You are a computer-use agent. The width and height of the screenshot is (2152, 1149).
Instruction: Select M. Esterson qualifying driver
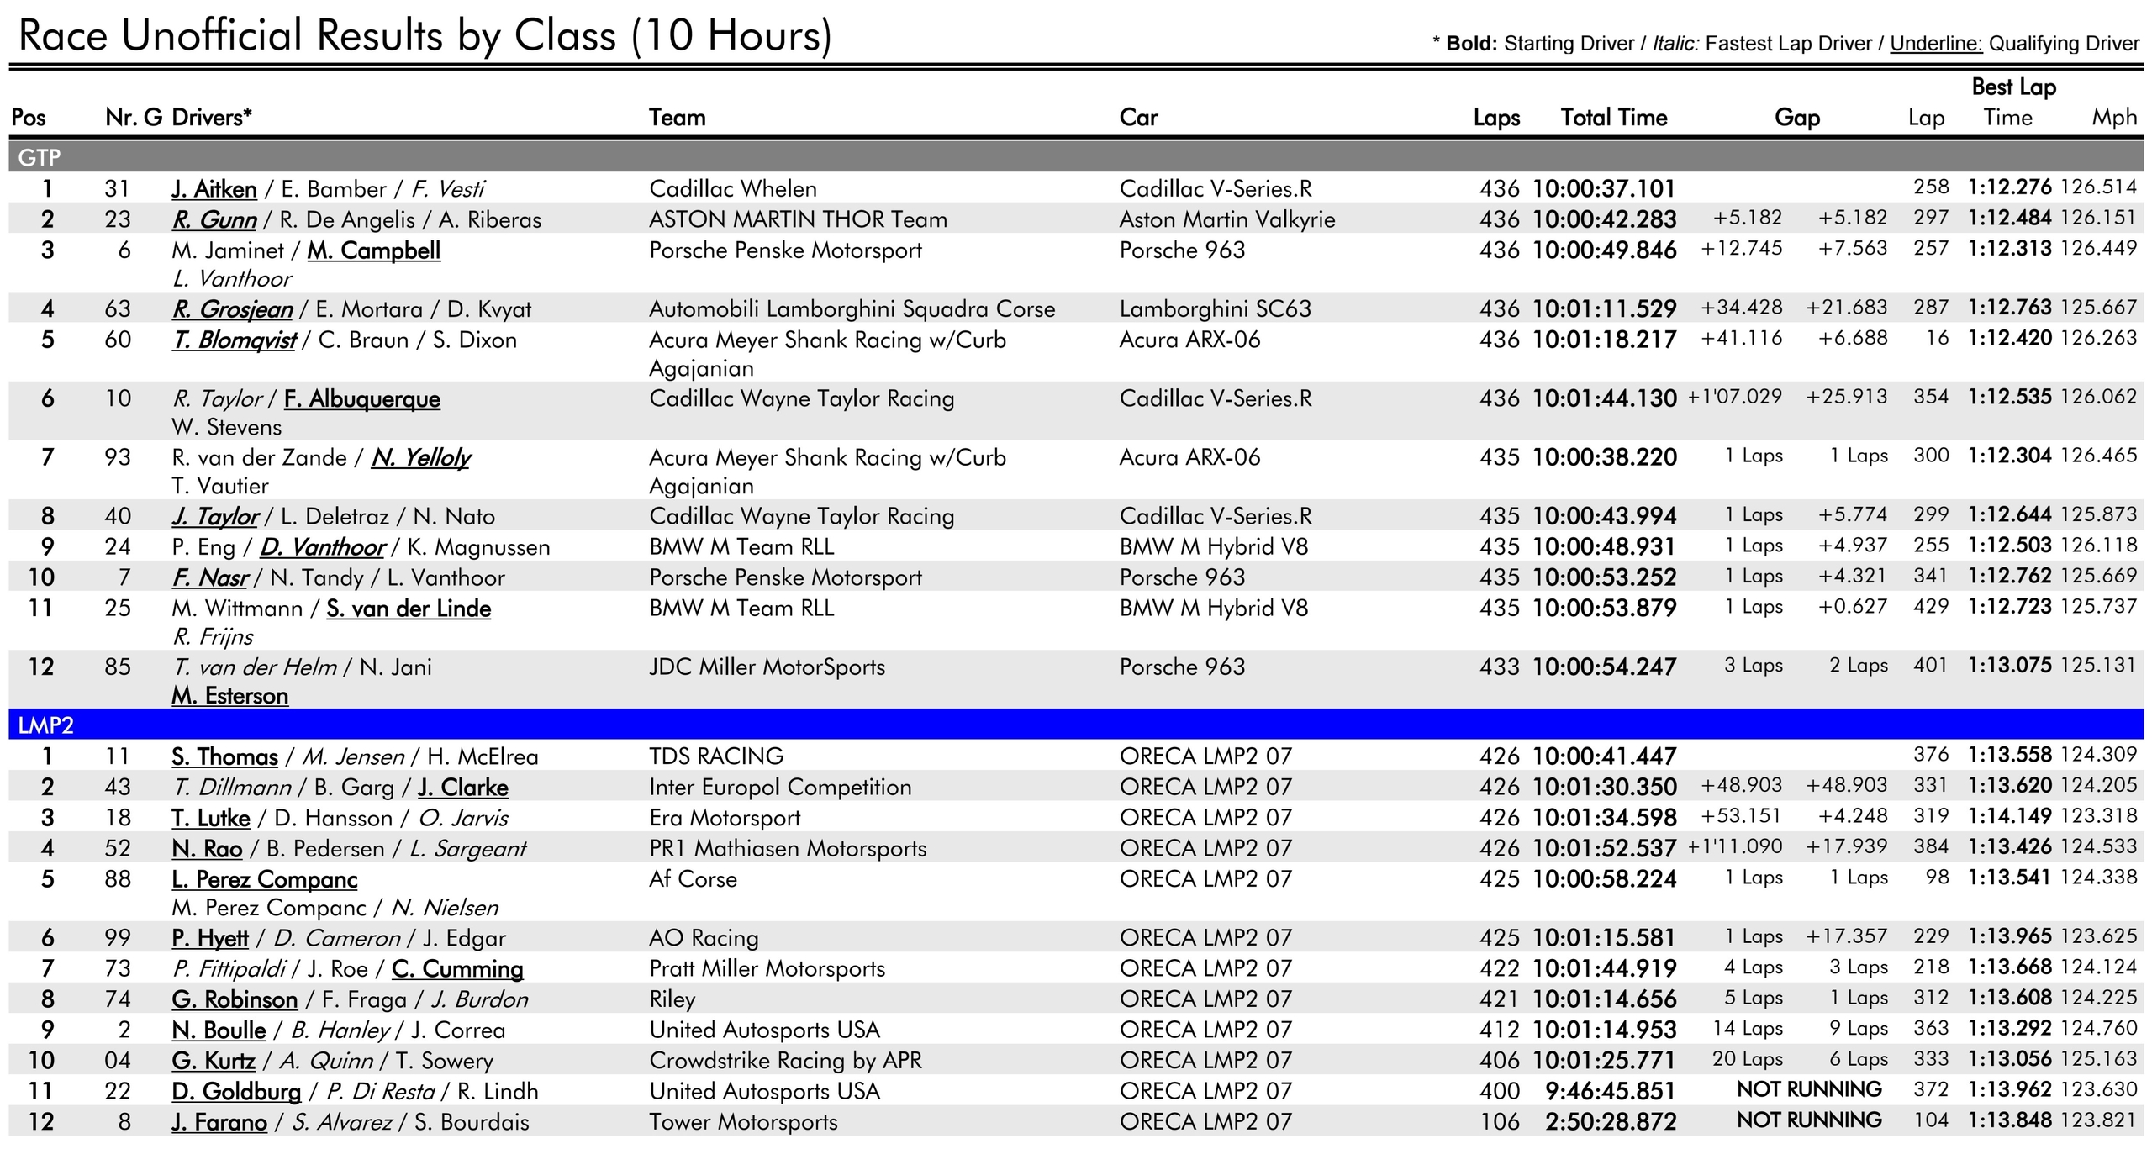tap(229, 696)
